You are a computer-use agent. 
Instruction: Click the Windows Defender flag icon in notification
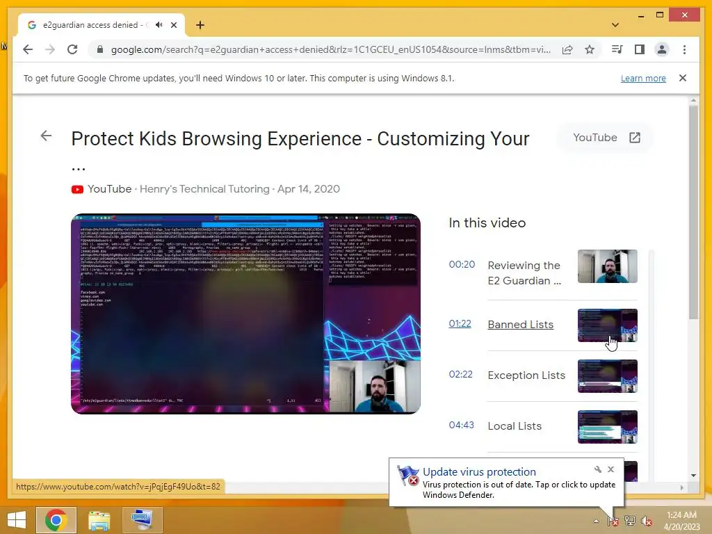pos(407,476)
